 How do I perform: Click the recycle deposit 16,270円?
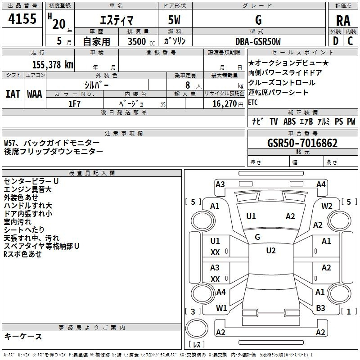[x=228, y=104]
